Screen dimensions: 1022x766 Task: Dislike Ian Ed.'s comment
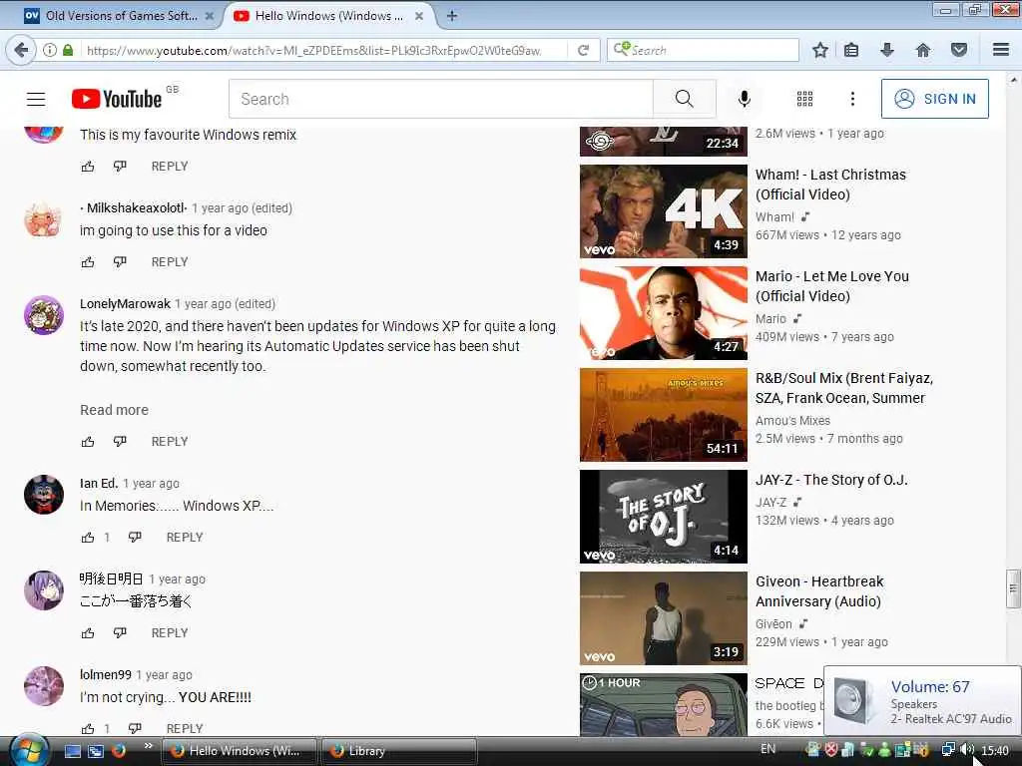point(135,538)
